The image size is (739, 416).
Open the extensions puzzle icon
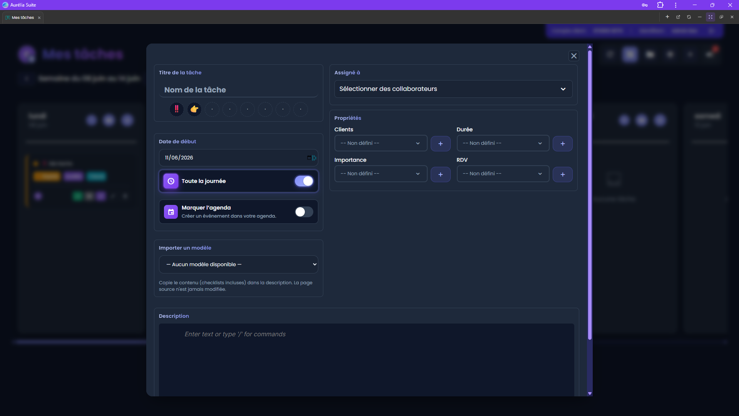(660, 5)
